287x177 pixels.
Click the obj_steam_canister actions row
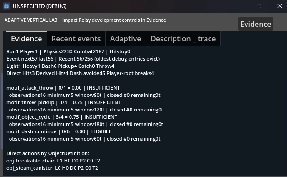52,168
